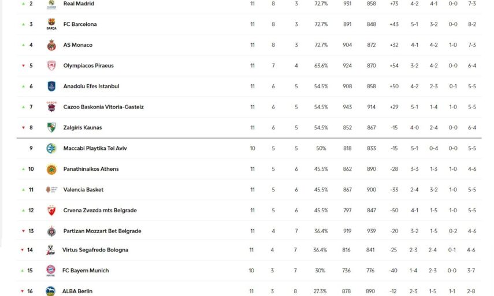Click the Crvena Zvezda team logo
This screenshot has height=296, width=494.
point(51,211)
